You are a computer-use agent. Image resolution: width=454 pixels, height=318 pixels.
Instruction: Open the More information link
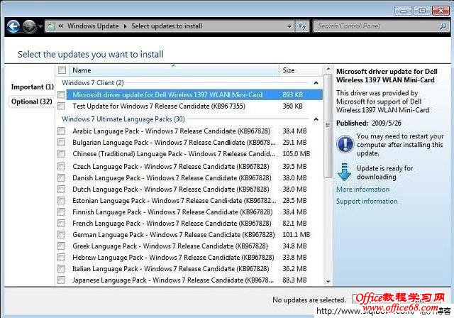click(x=362, y=190)
